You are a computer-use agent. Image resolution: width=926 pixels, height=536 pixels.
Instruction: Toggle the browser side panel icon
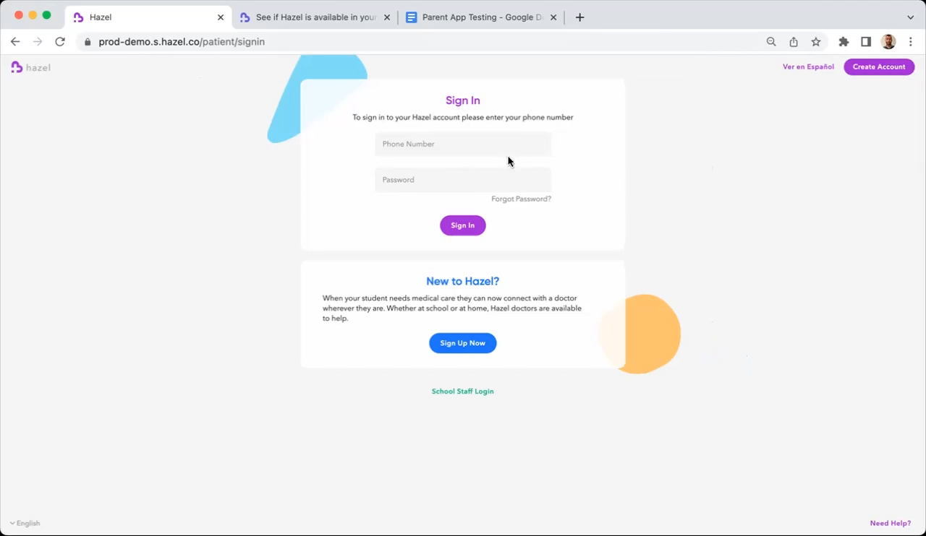[x=866, y=42]
